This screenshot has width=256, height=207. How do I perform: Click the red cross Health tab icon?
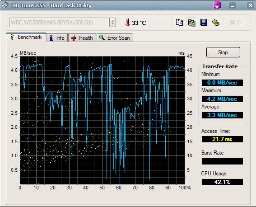[x=74, y=38]
